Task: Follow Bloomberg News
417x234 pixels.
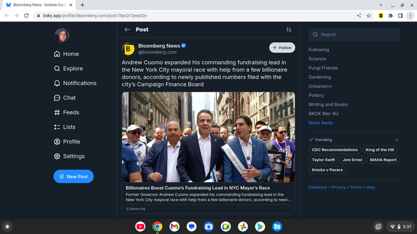Action: tap(282, 47)
